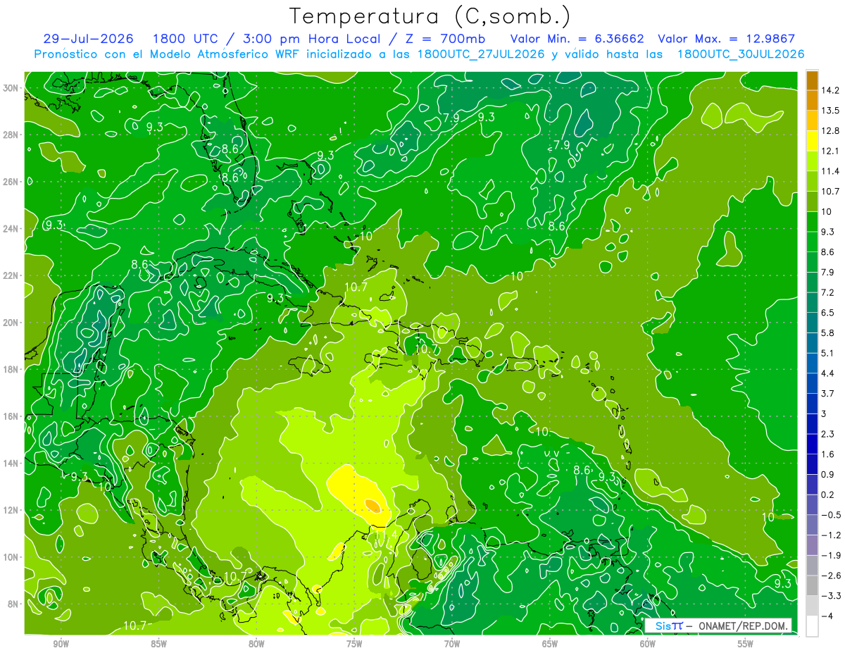Click the 10N latitude axis label
This screenshot has height=653, width=845.
[x=11, y=556]
